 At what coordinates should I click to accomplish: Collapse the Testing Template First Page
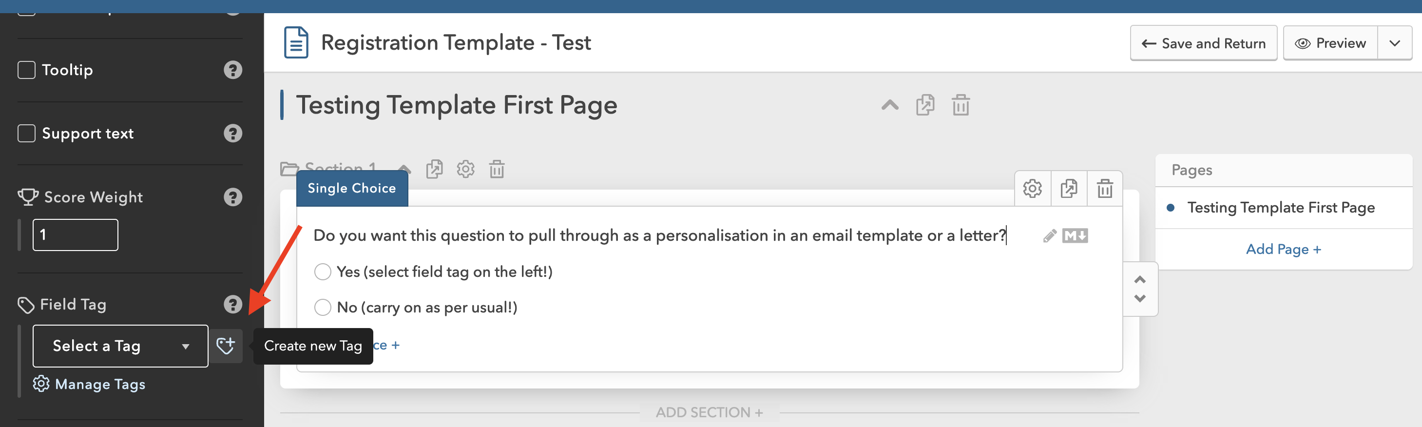(889, 105)
